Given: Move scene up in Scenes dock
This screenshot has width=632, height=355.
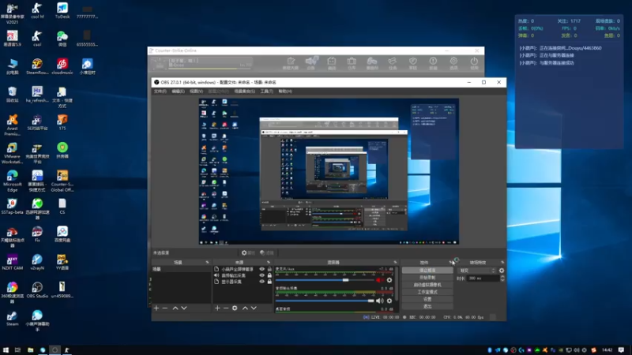Looking at the screenshot, I should [x=175, y=308].
